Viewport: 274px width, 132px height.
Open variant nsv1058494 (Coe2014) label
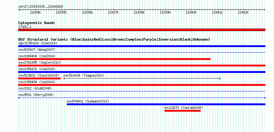(x=37, y=82)
